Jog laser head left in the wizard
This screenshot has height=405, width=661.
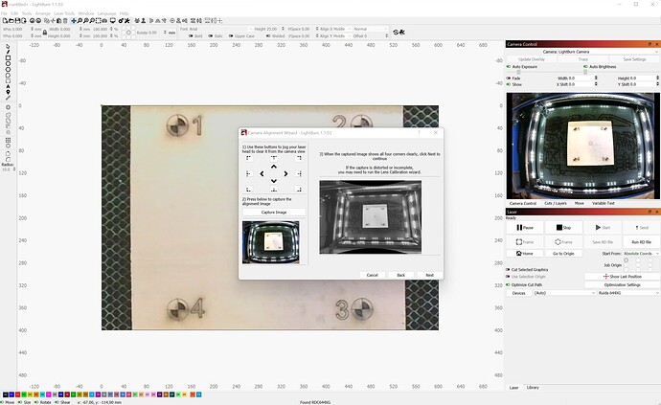pyautogui.click(x=262, y=173)
